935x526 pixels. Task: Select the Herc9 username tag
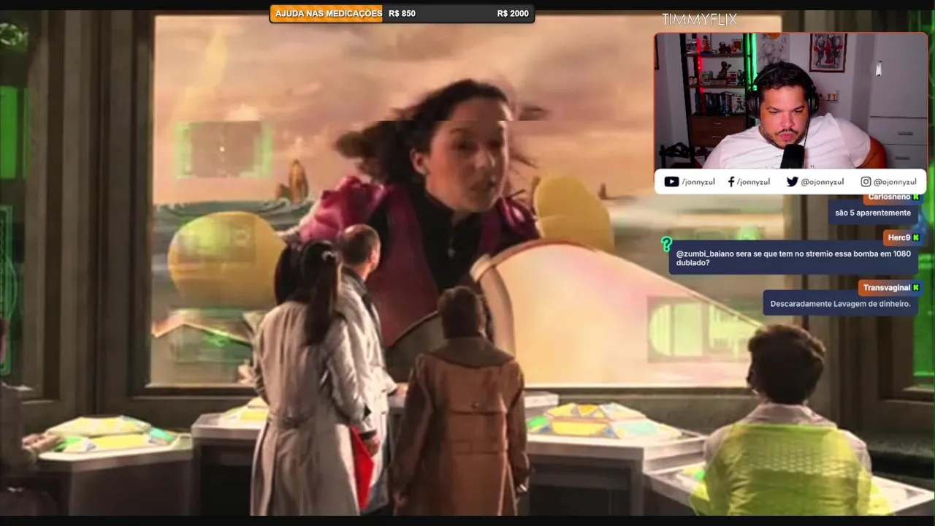(x=903, y=237)
